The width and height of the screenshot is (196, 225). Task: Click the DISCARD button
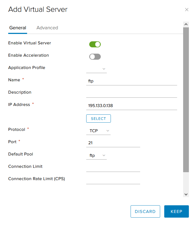click(x=145, y=211)
